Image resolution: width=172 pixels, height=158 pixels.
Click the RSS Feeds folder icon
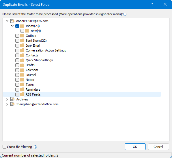coord(22,94)
